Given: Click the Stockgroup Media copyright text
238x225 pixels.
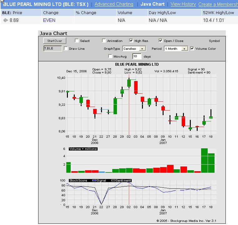Looking at the screenshot, I should tap(186, 221).
